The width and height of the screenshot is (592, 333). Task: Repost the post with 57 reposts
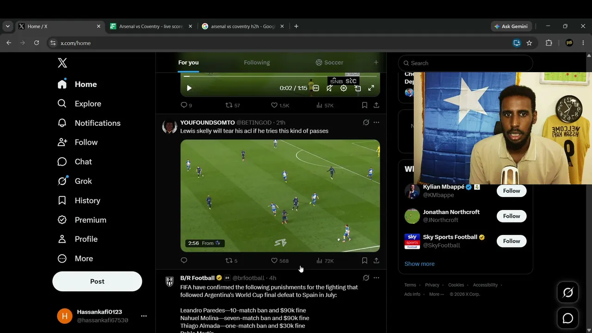click(x=233, y=105)
